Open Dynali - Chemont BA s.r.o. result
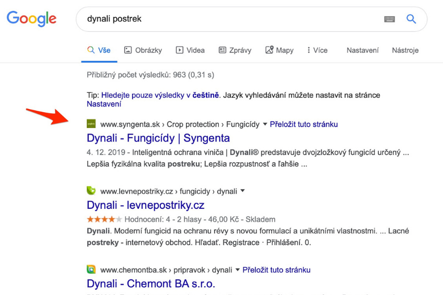The width and height of the screenshot is (443, 295). 151,284
